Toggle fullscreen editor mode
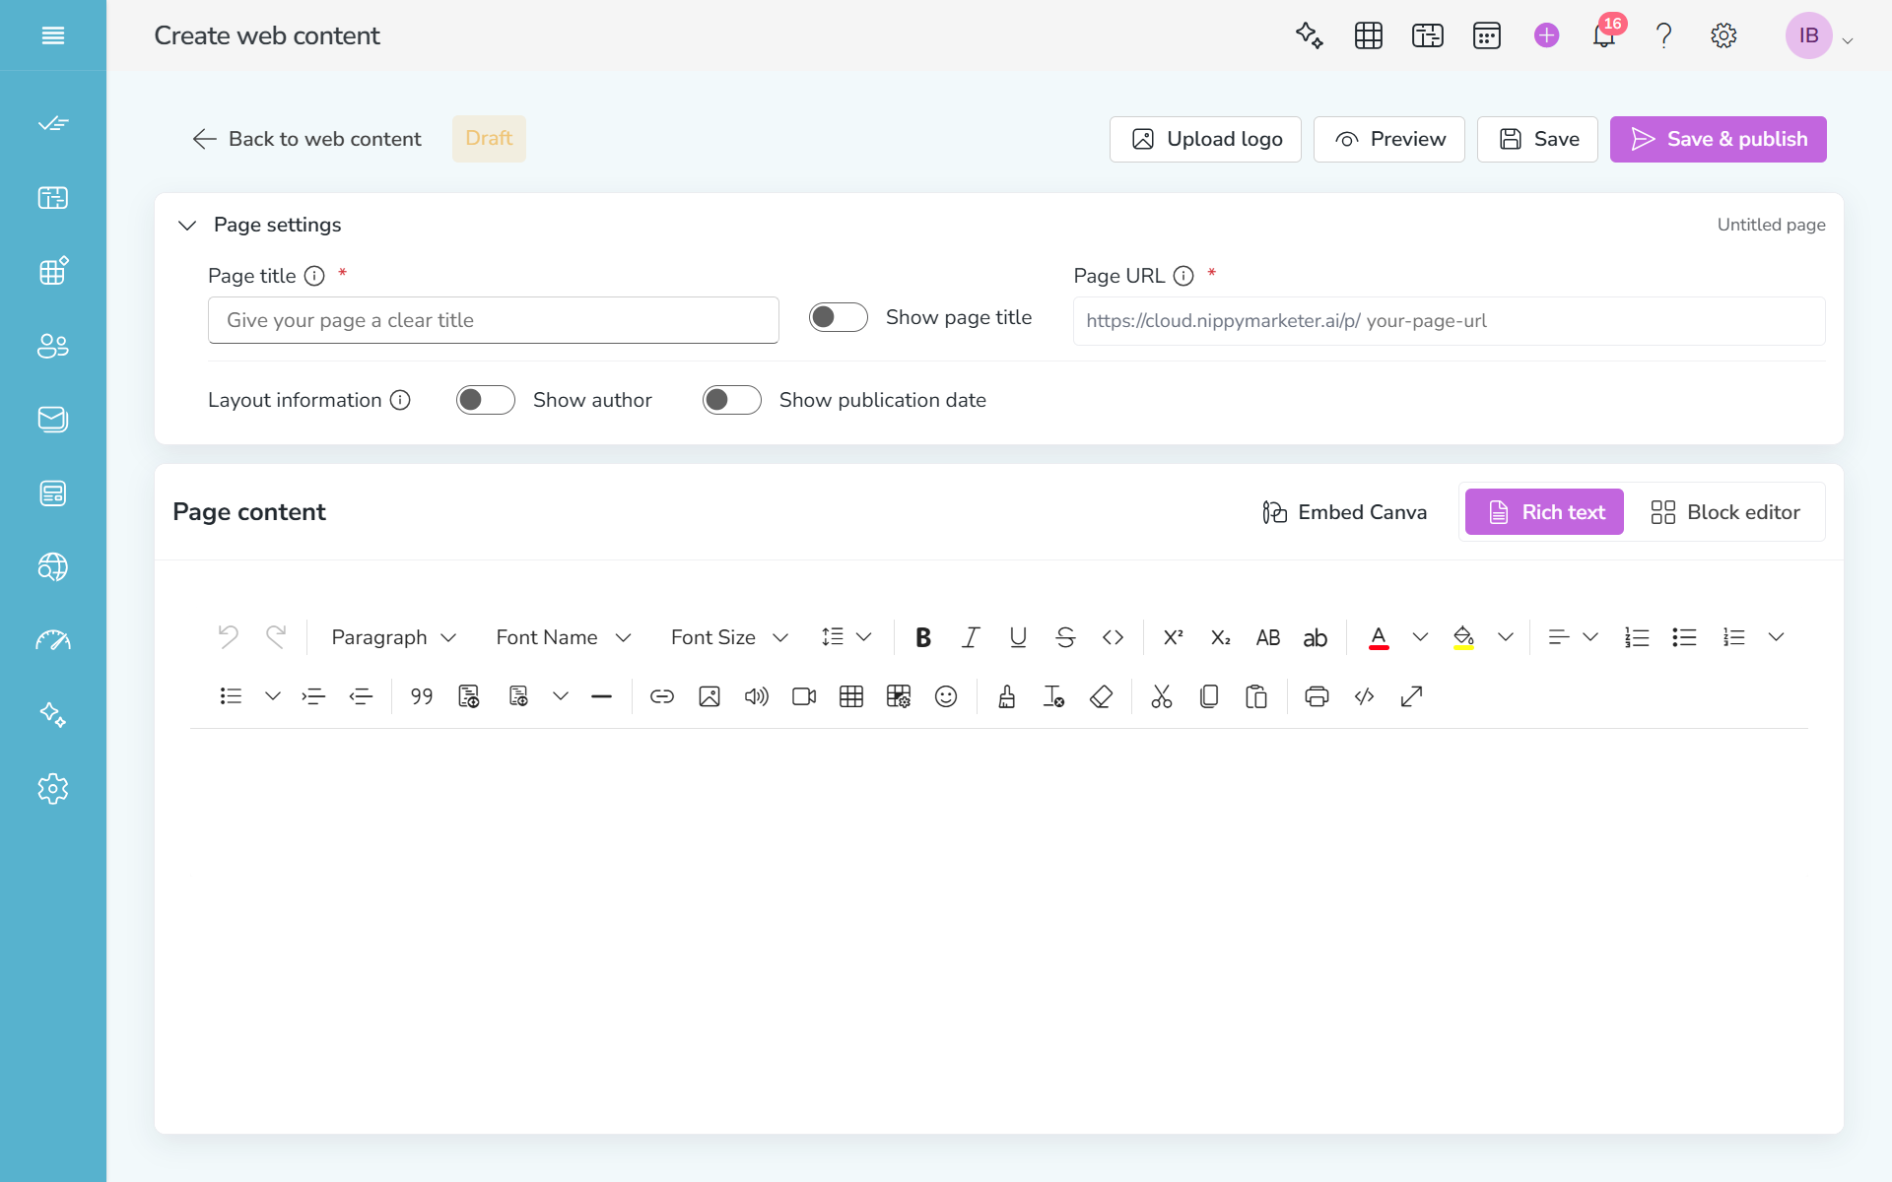Screen dimensions: 1892x1182 (1411, 696)
